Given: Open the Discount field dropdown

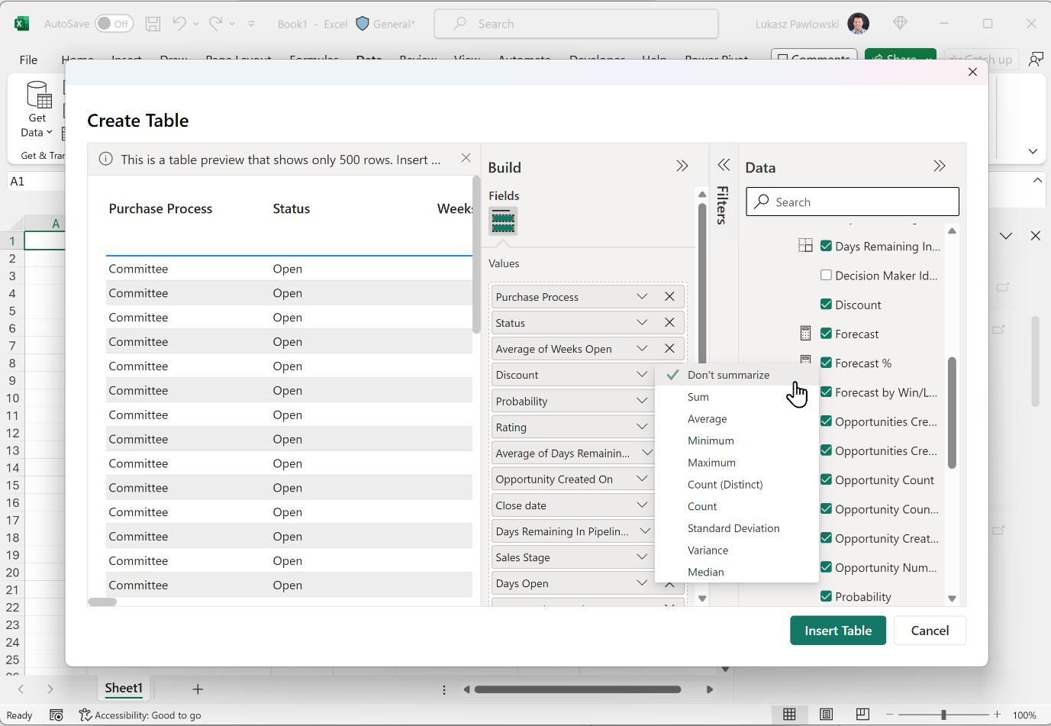Looking at the screenshot, I should [x=642, y=375].
